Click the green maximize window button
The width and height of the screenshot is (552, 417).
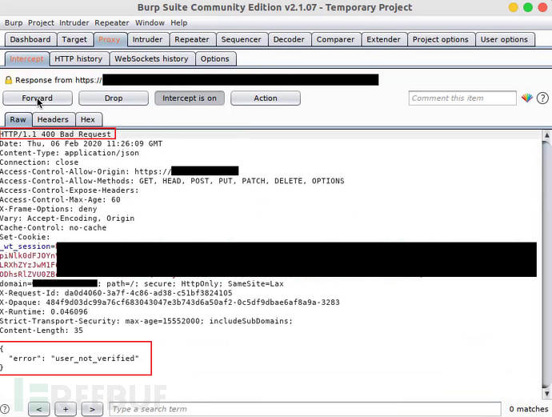(528, 7)
